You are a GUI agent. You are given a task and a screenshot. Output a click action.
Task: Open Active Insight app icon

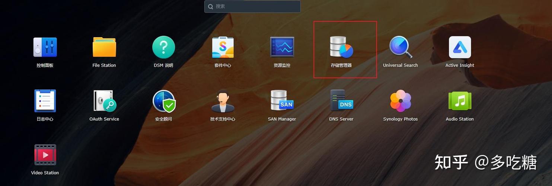pyautogui.click(x=460, y=47)
